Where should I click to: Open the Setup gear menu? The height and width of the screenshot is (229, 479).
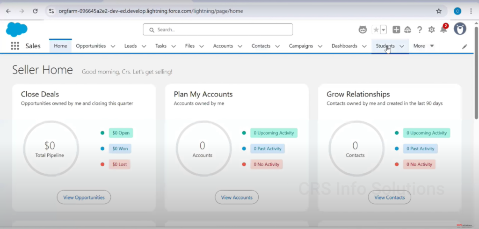tap(431, 30)
